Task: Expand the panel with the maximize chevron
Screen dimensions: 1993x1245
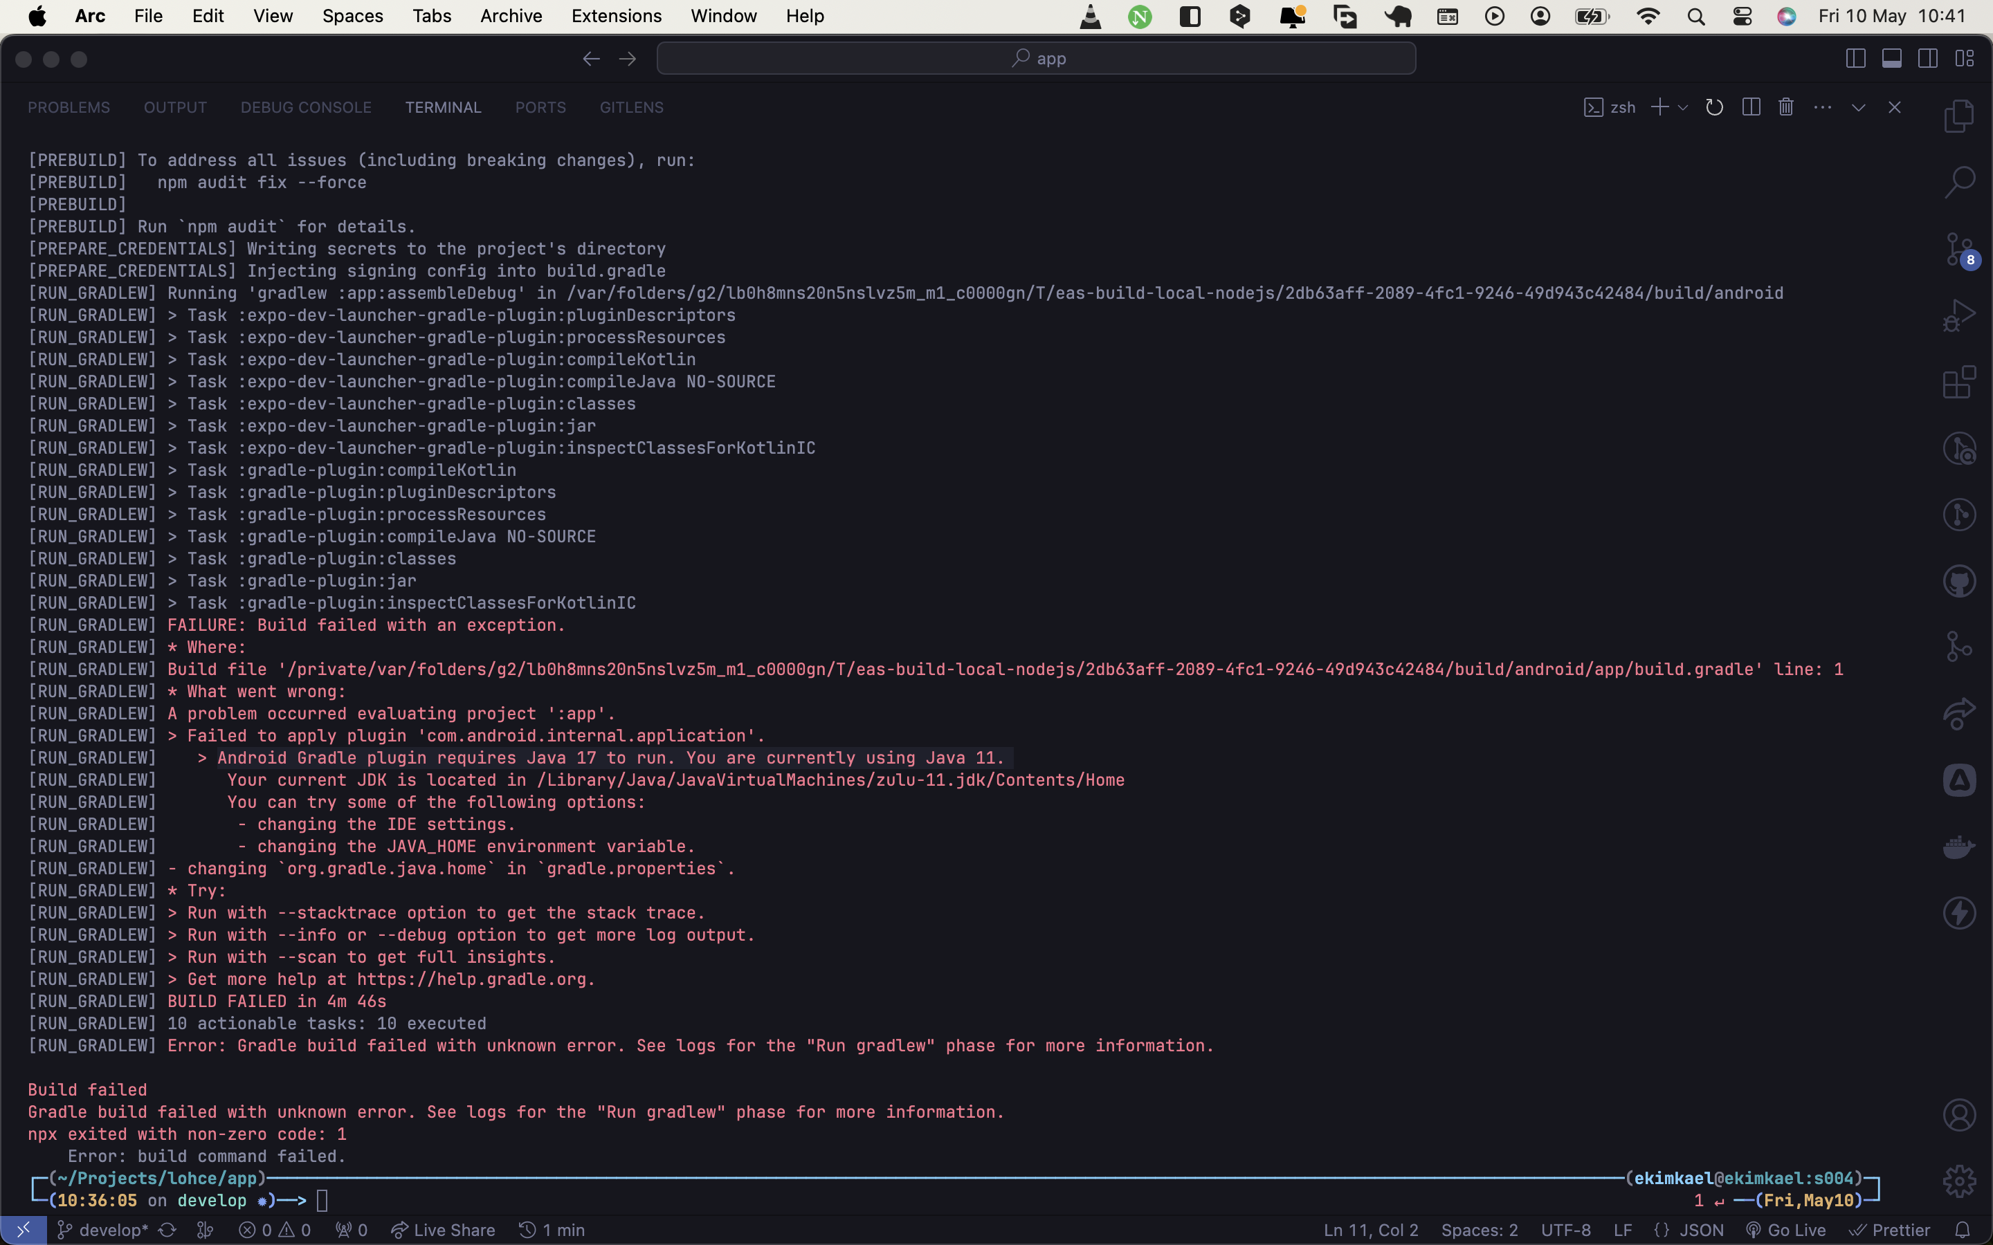Action: [1857, 107]
